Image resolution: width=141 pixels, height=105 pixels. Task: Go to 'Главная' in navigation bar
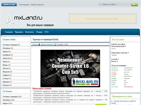tap(9, 32)
